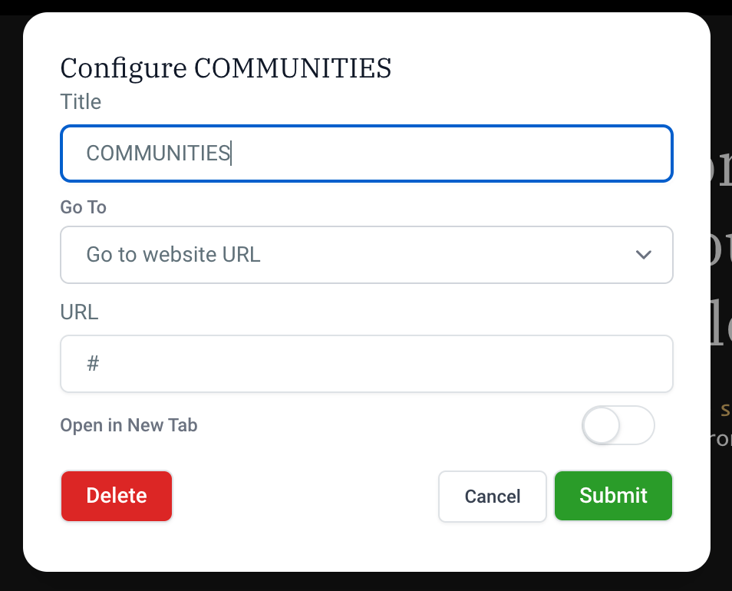Click inside the URL input field

(366, 364)
